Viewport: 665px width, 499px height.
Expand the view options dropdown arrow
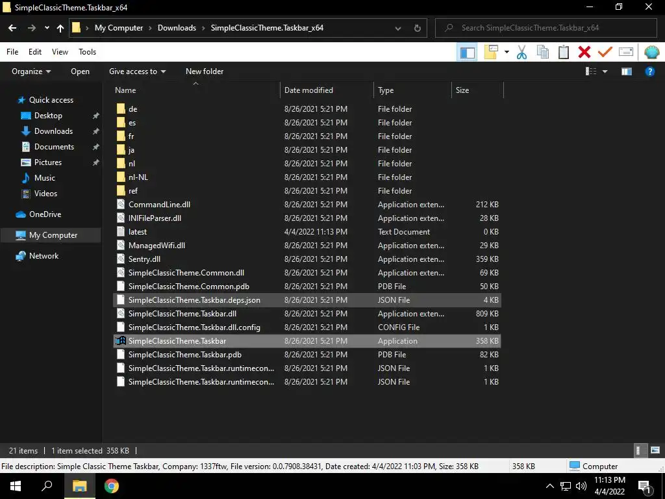pos(605,71)
